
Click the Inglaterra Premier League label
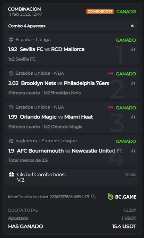[46, 141]
